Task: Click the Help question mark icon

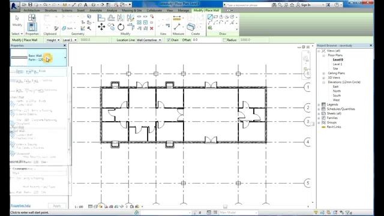Action: tap(337, 5)
